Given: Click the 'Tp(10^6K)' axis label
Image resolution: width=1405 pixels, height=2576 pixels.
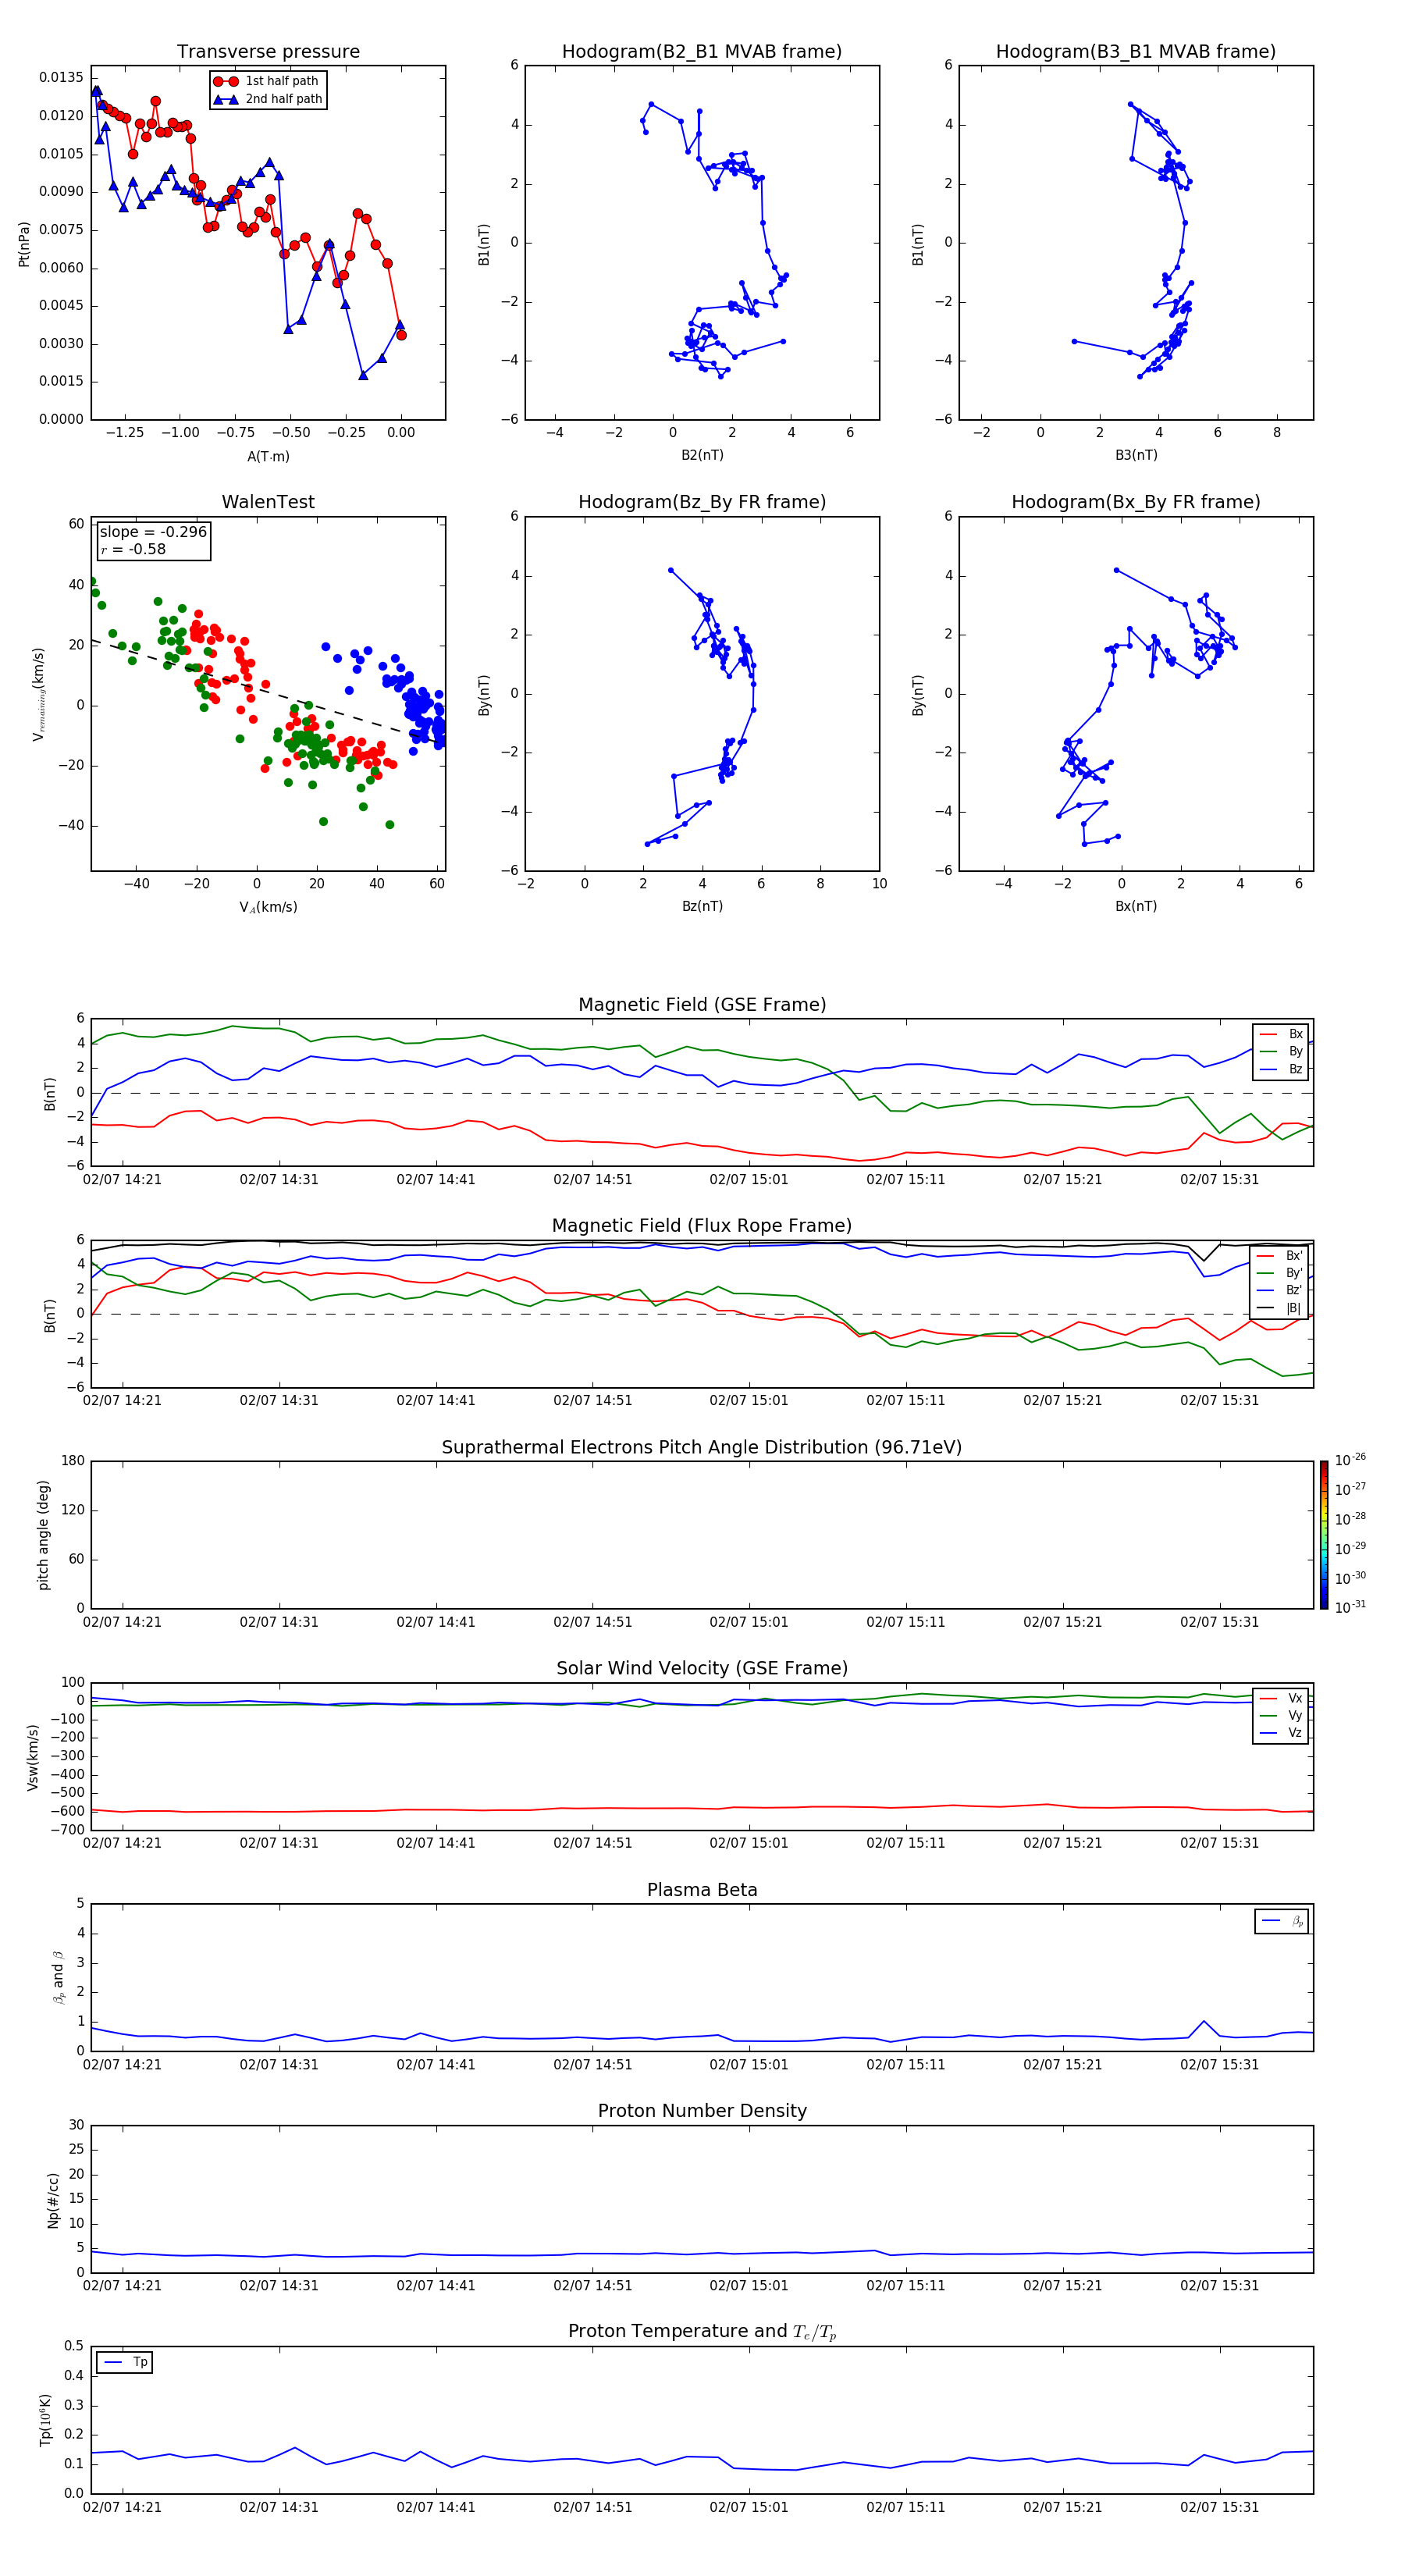Looking at the screenshot, I should (45, 2420).
